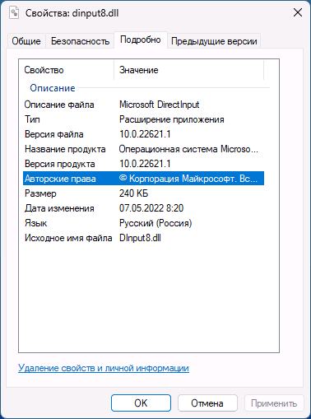The image size is (311, 419).
Task: Close the Свойства: dinput8.dll dialog
Action: (298, 12)
